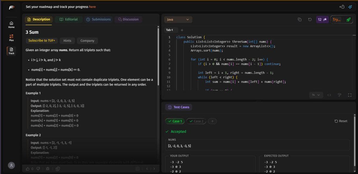Click the site logo in the top-left corner

11,8
